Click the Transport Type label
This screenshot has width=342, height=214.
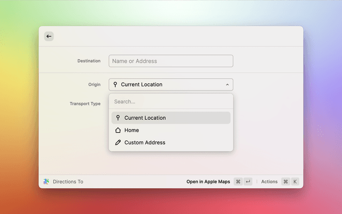tap(85, 104)
